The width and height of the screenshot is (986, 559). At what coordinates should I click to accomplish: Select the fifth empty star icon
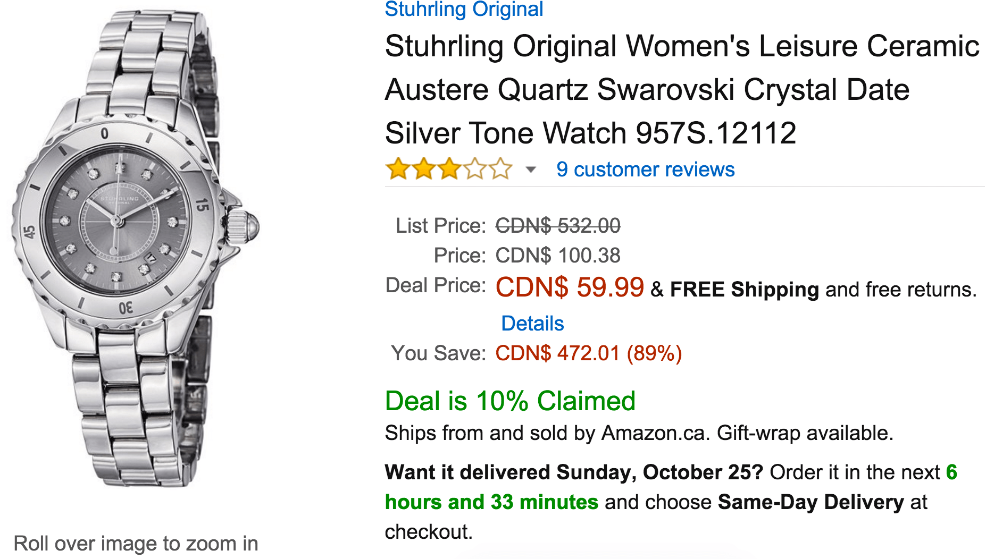[x=499, y=170]
